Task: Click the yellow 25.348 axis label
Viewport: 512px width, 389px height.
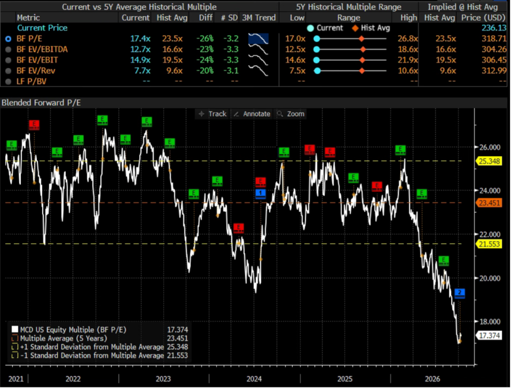Action: (489, 161)
